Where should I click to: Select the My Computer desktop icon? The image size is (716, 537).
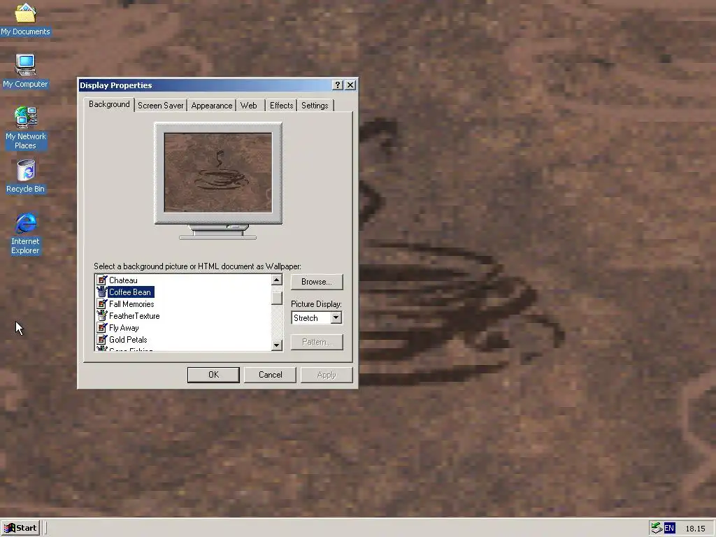[x=25, y=71]
